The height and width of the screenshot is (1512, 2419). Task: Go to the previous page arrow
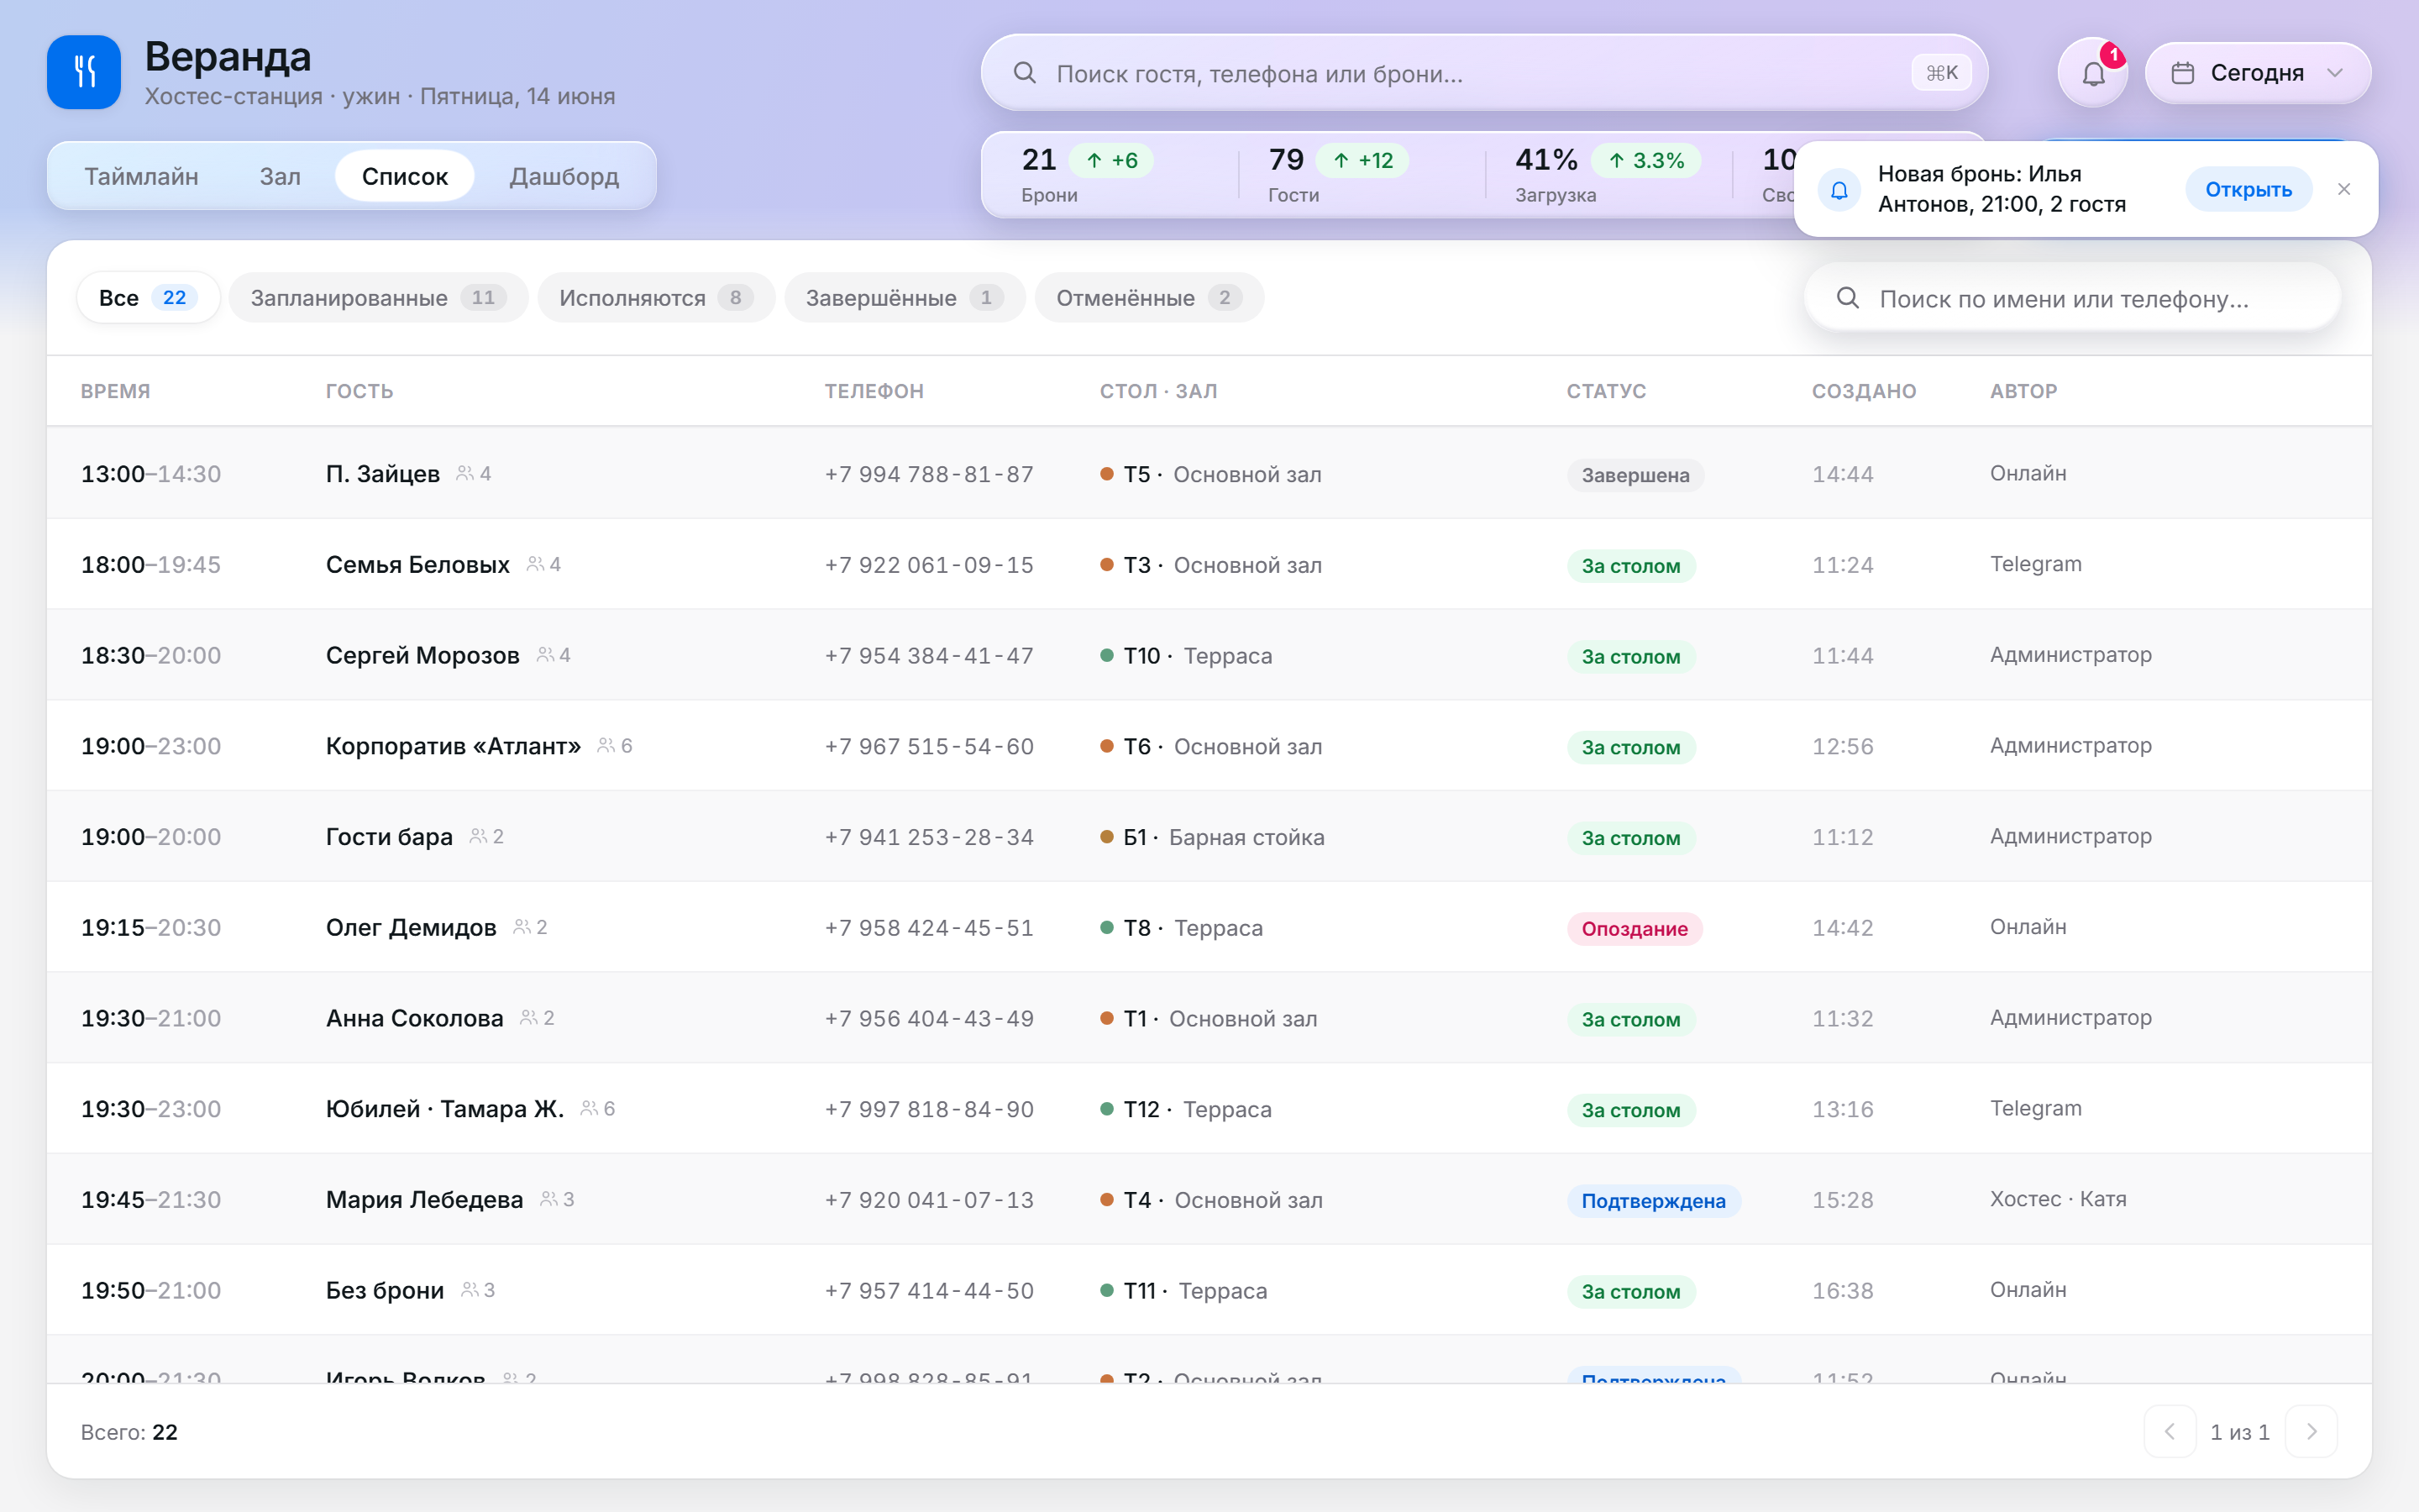pyautogui.click(x=2170, y=1431)
